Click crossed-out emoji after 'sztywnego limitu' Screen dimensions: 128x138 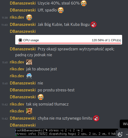[96, 118]
